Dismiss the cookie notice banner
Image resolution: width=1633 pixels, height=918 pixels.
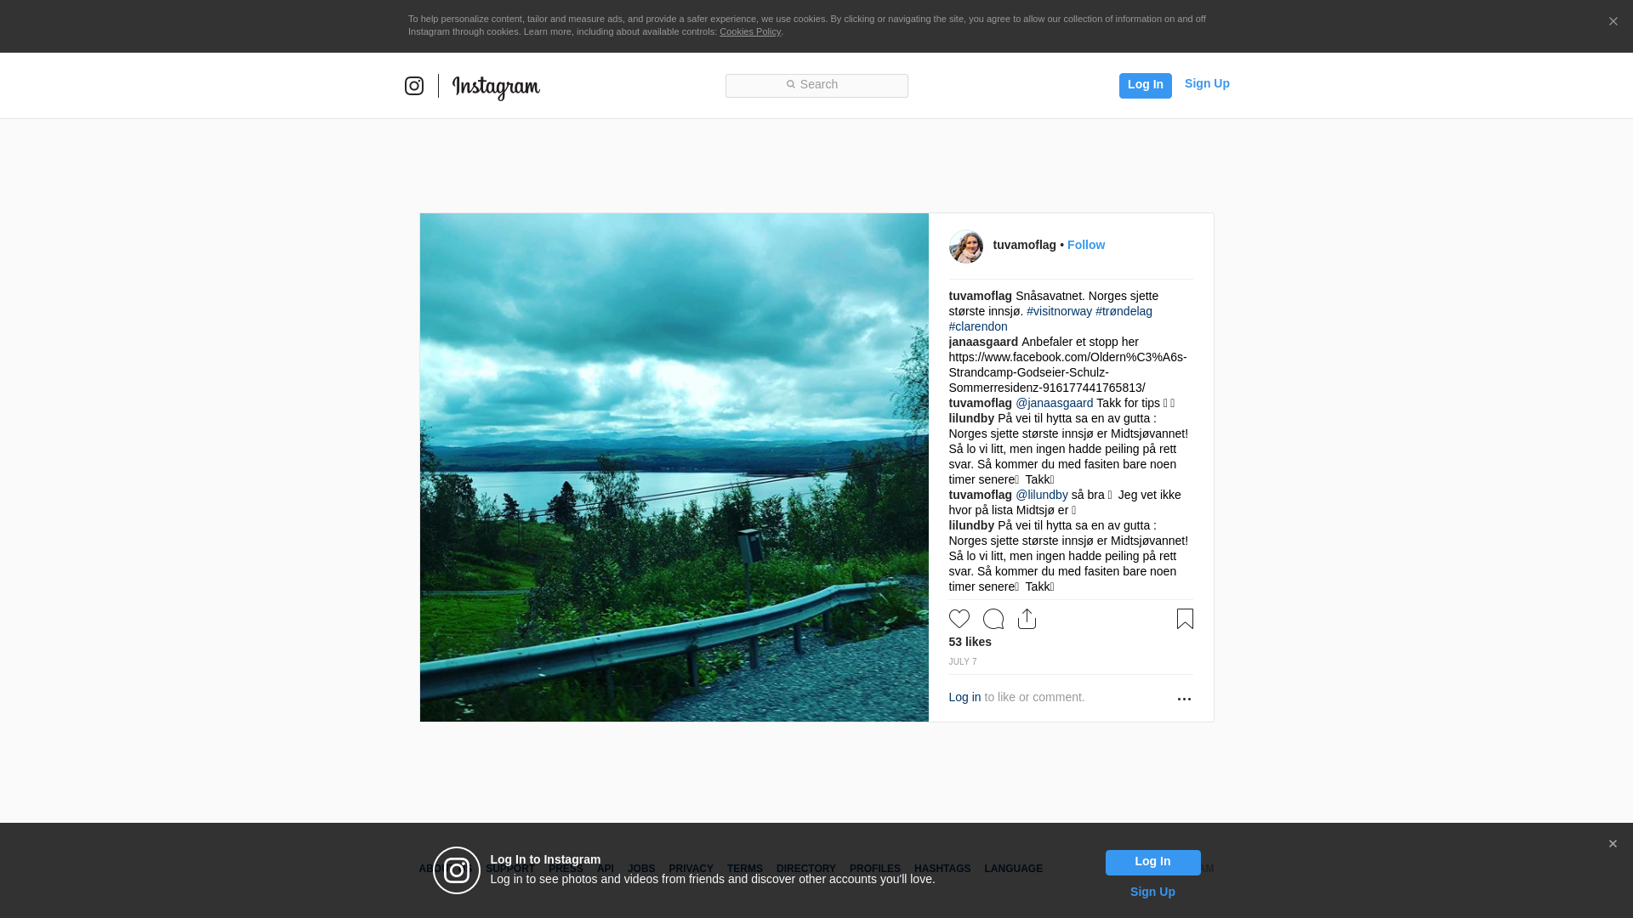point(1613,22)
